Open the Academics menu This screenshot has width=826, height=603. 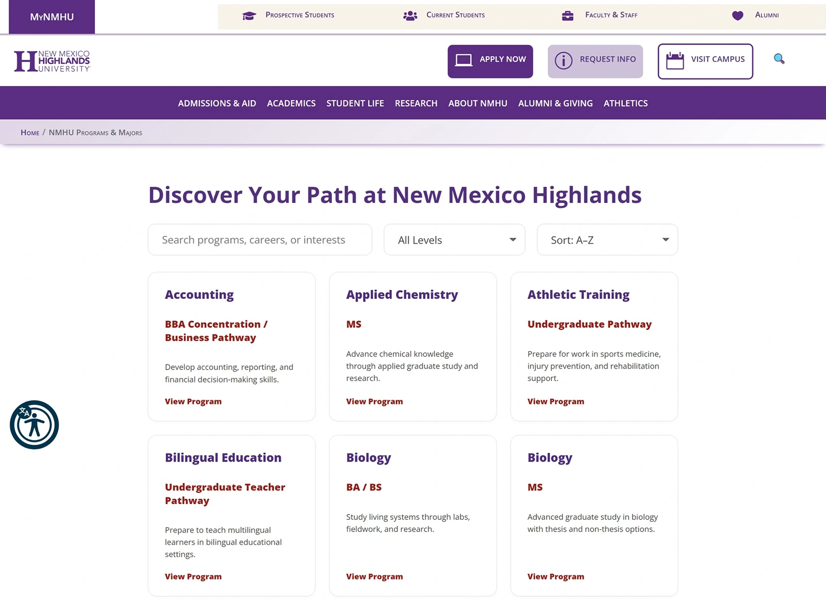pyautogui.click(x=291, y=103)
